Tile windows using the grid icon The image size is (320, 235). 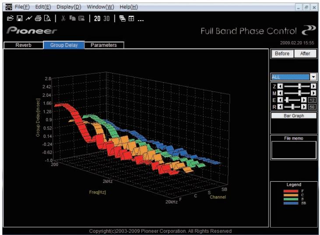pos(131,18)
